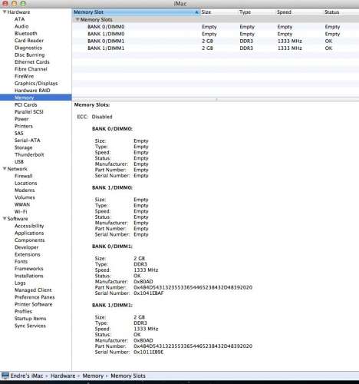359x384 pixels.
Task: Open Developer under Software
Action: (x=27, y=247)
